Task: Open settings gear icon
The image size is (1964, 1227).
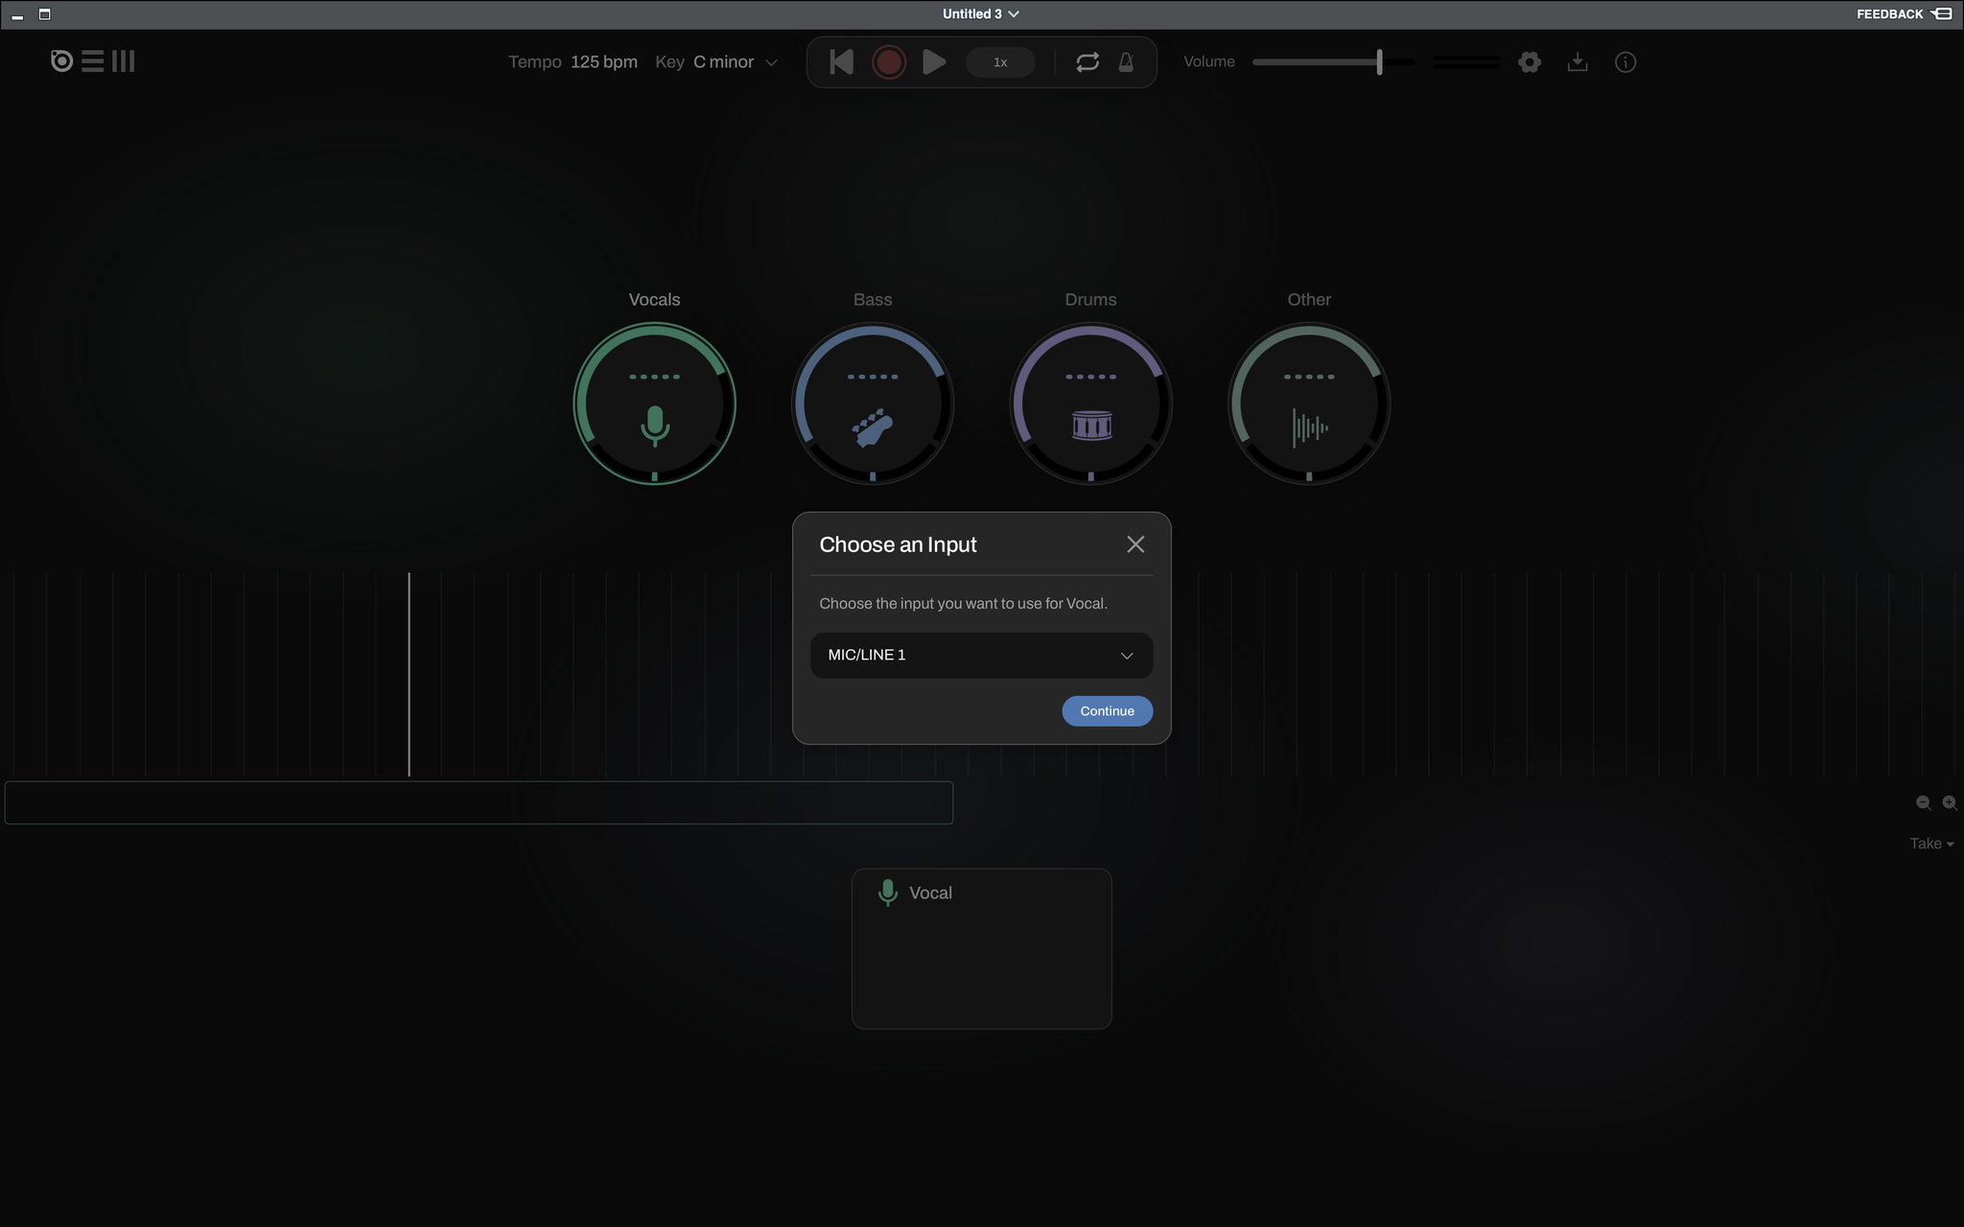Action: pos(1530,62)
